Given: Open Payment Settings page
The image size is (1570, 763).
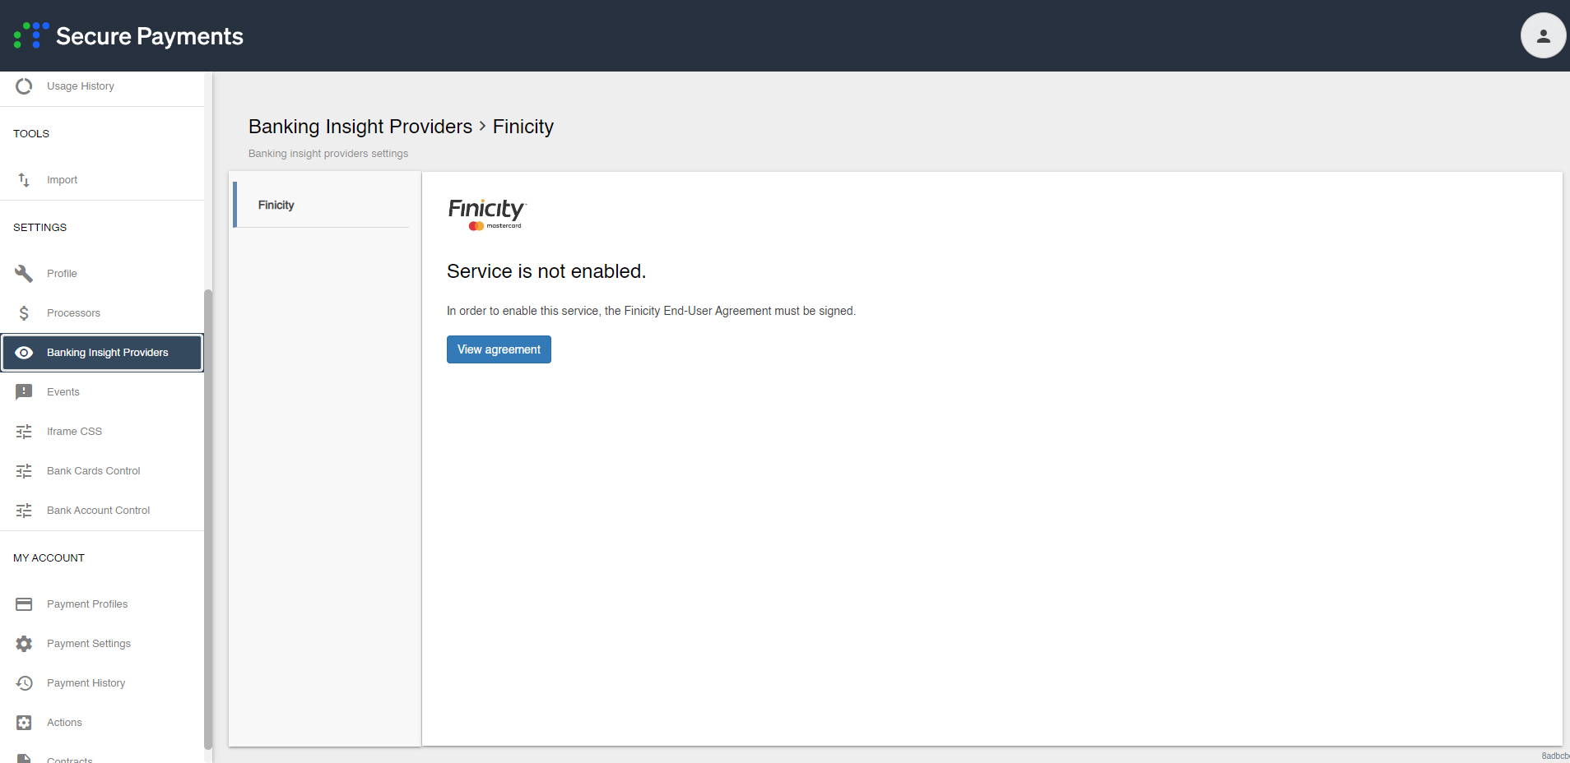Looking at the screenshot, I should coord(102,644).
